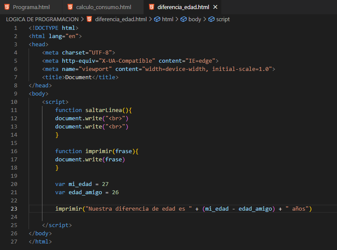Click the closing </script> tag
The height and width of the screenshot is (250, 337).
[x=57, y=225]
